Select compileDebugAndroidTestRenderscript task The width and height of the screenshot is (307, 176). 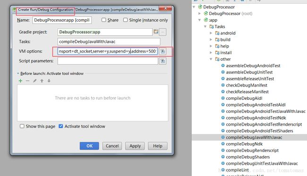point(264,124)
